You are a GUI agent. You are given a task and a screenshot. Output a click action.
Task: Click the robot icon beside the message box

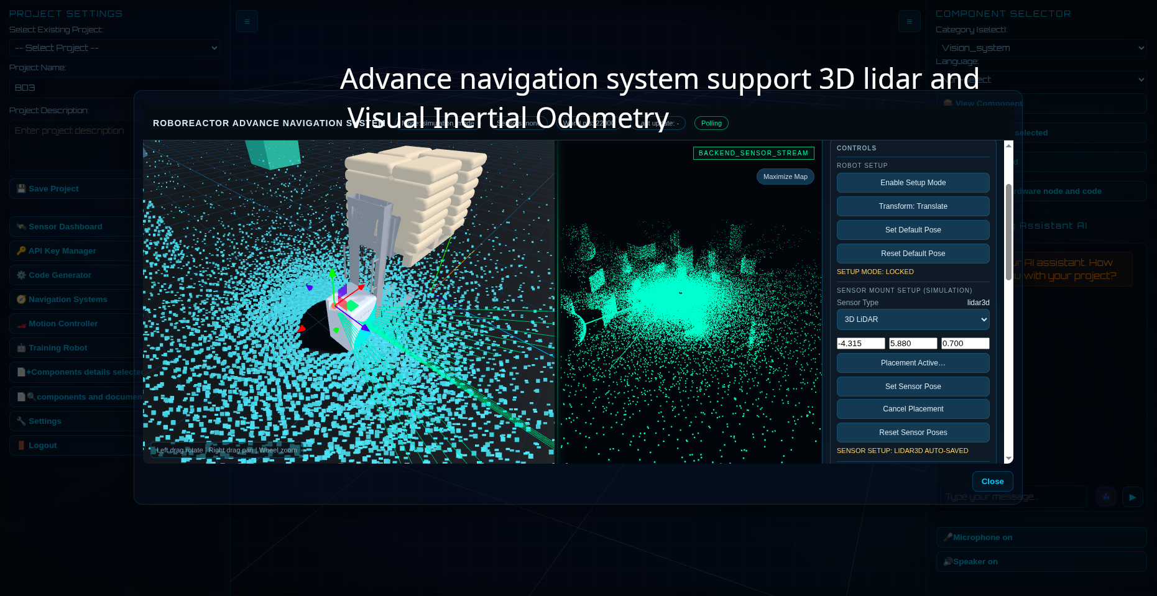(x=1106, y=497)
